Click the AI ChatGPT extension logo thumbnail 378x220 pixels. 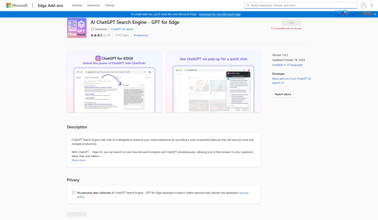77,28
